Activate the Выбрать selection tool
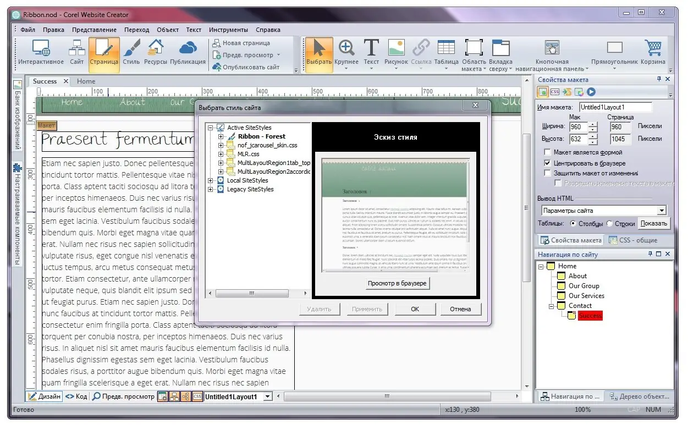Screen dimensions: 688x430 (x=319, y=53)
